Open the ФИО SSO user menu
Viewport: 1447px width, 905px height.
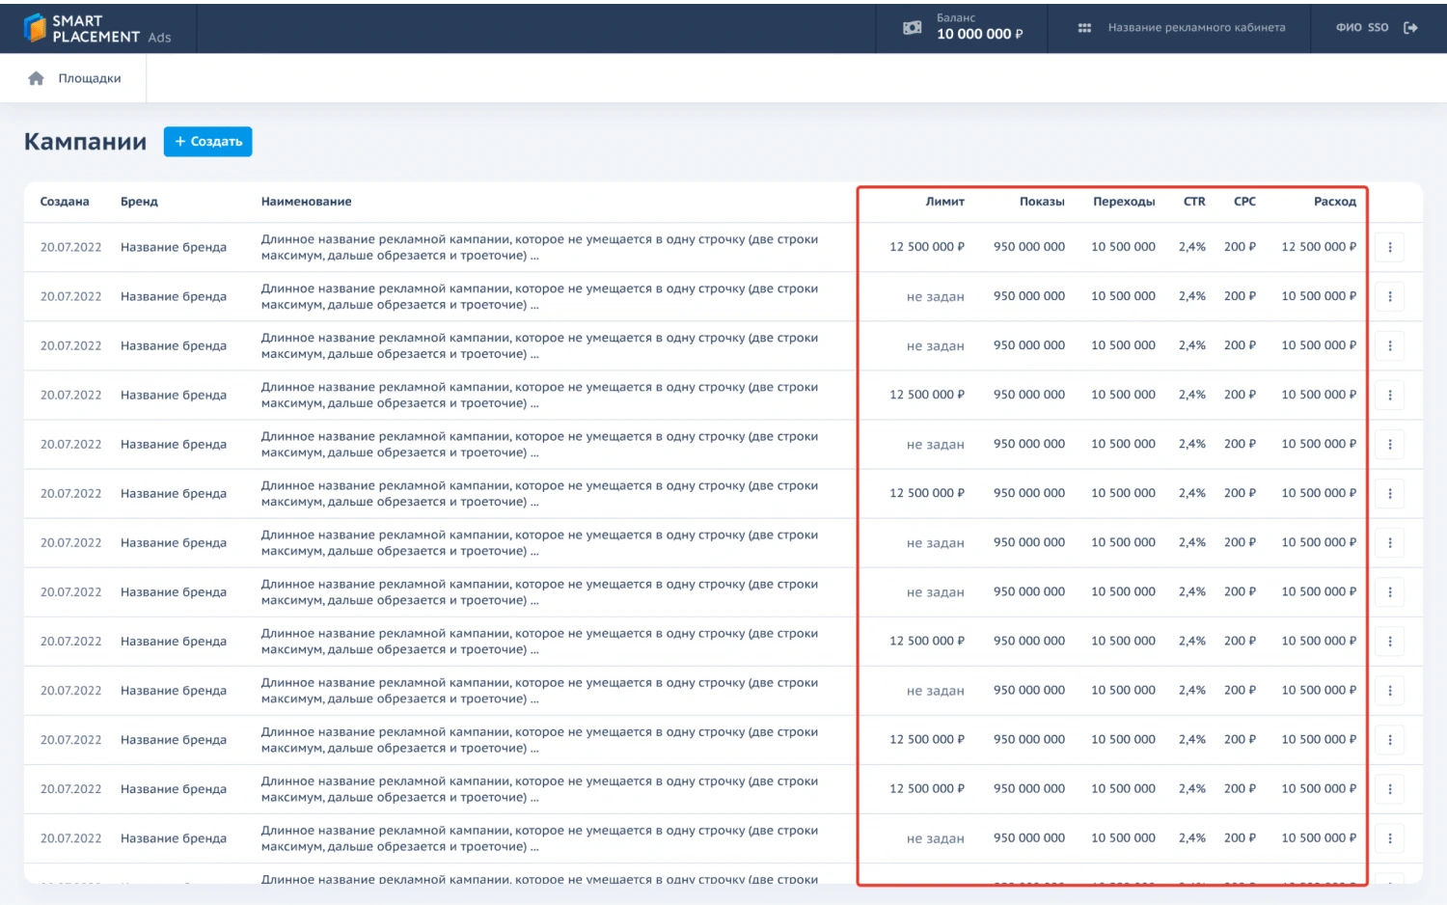point(1361,28)
